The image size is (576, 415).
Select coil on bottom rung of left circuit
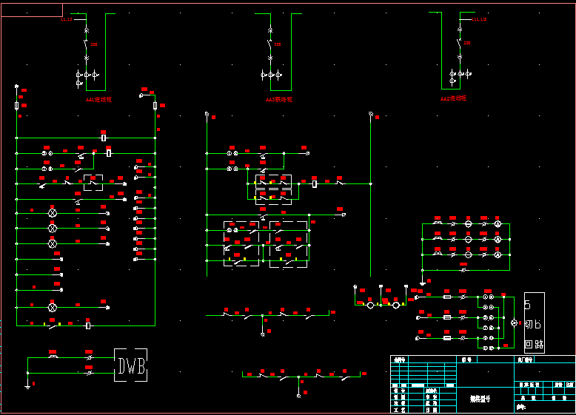(88, 325)
